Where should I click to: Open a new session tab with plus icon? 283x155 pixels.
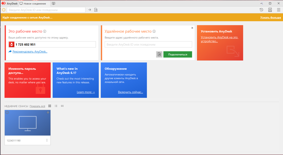[53, 3]
